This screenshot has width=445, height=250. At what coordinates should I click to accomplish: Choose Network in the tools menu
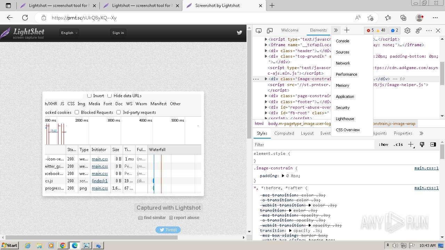coord(352,63)
